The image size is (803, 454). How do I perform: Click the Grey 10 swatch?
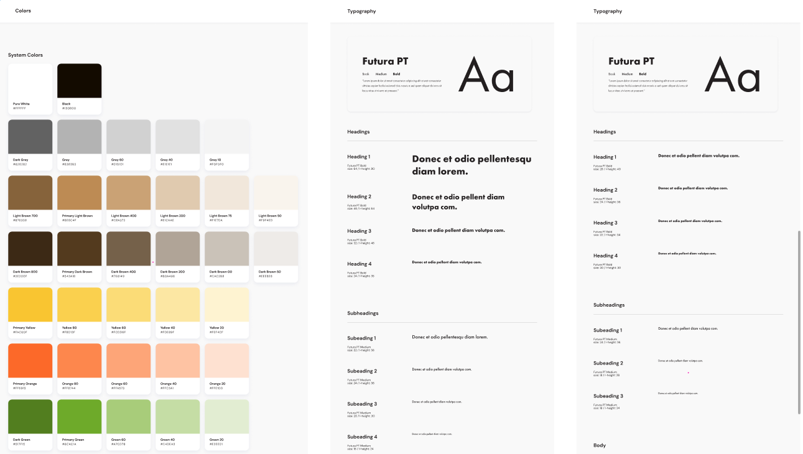[x=226, y=137]
